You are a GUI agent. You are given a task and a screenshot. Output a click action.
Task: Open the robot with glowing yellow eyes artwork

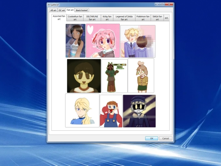(140, 111)
